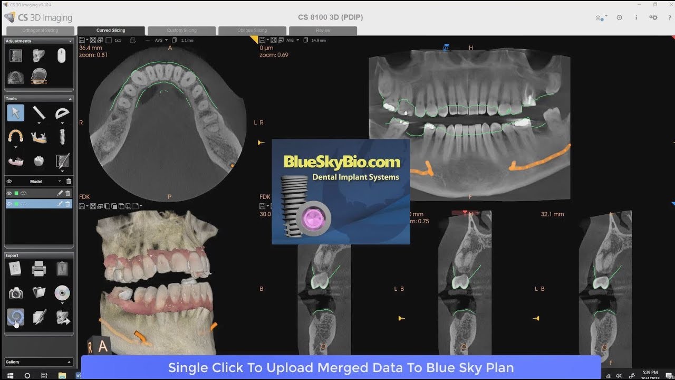
Task: Click the first model color swatch
Action: (x=16, y=193)
